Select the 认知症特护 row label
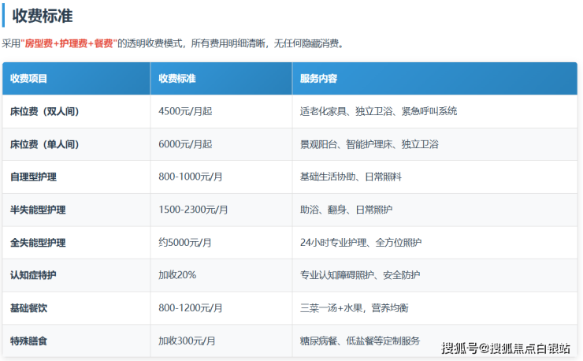This screenshot has height=361, width=583. coord(33,275)
